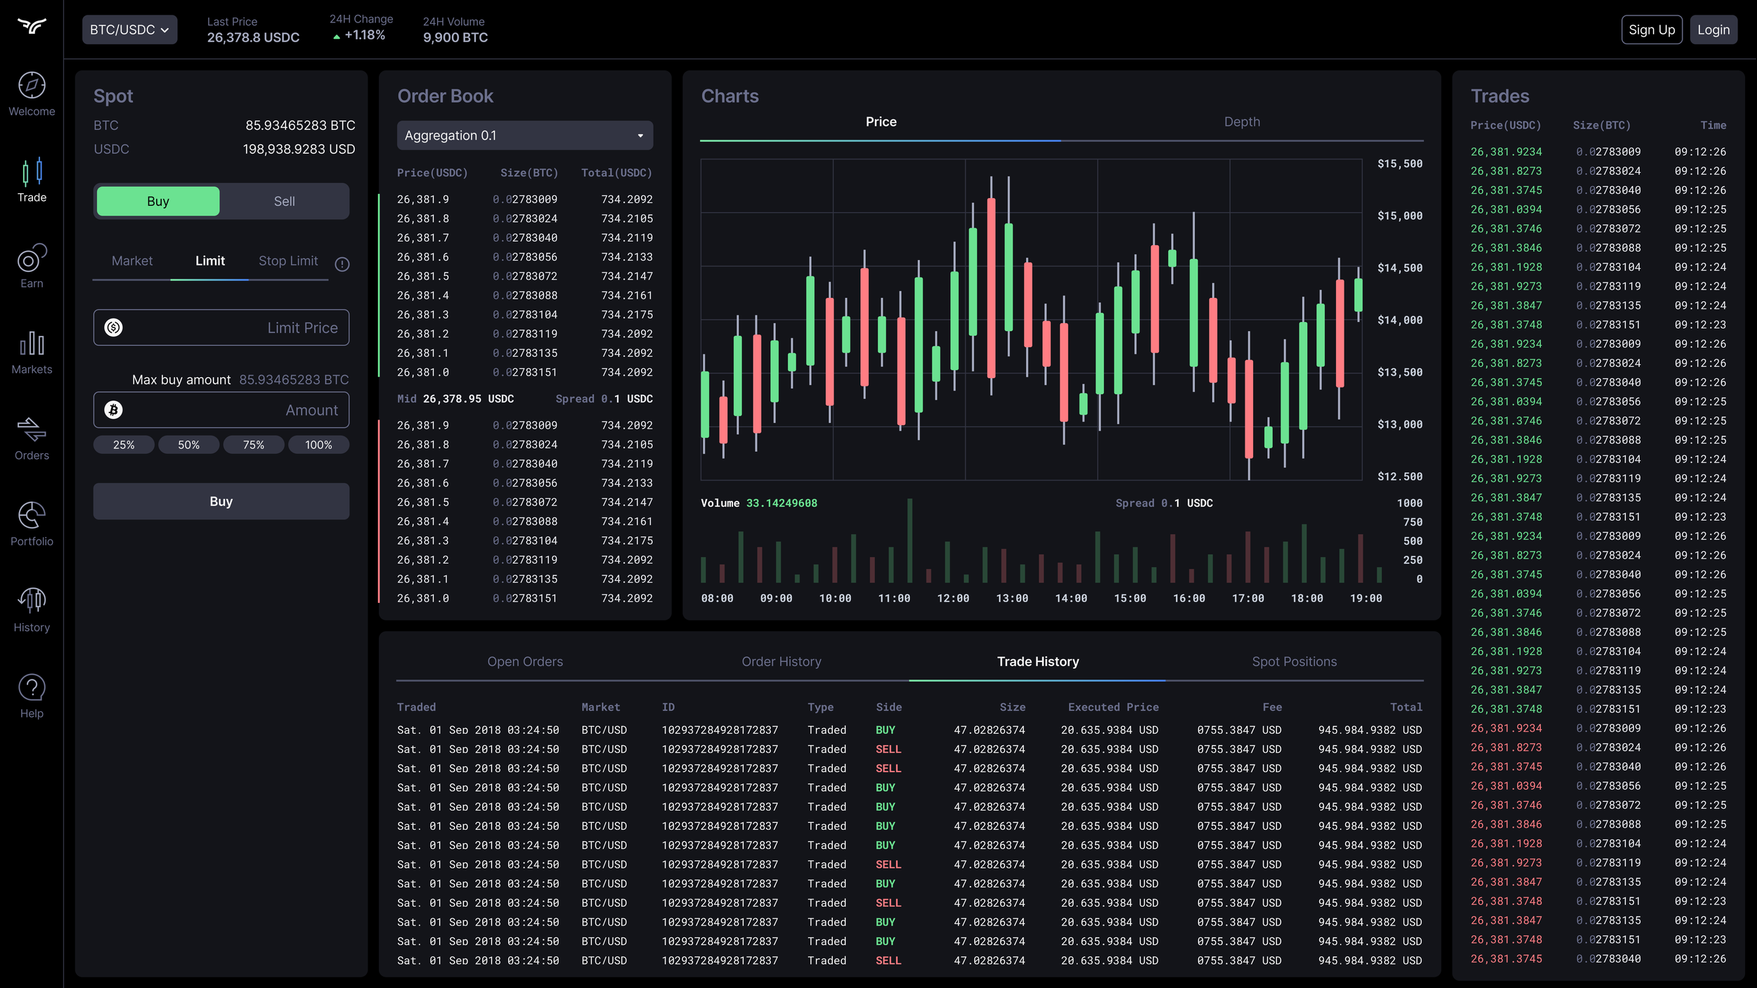Switch the order form to Buy
Image resolution: width=1757 pixels, height=988 pixels.
click(x=157, y=201)
